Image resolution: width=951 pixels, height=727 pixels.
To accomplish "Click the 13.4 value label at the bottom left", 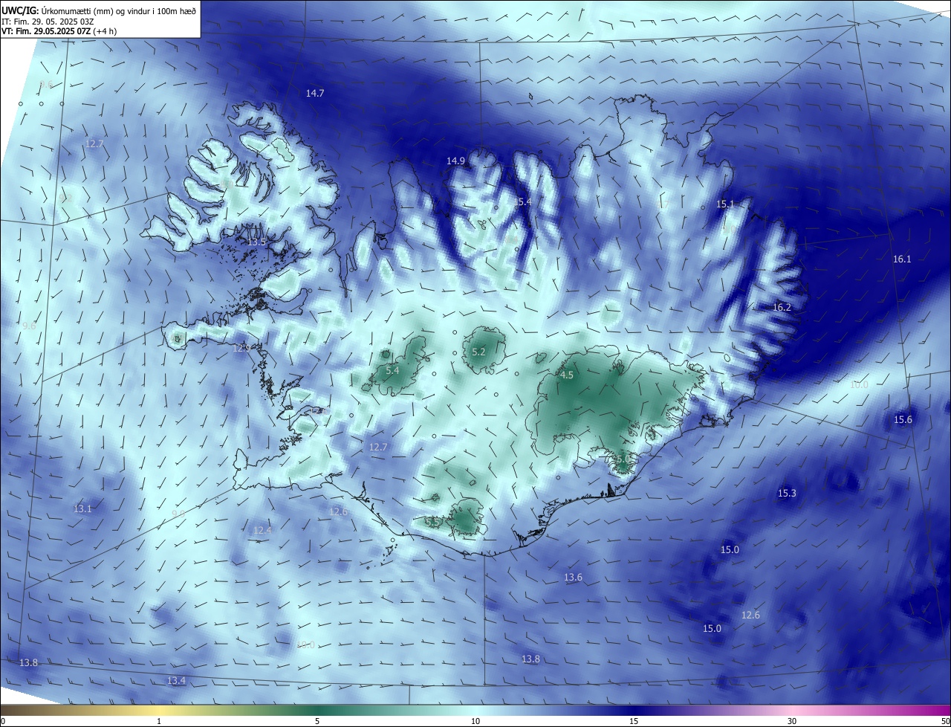I will (176, 680).
